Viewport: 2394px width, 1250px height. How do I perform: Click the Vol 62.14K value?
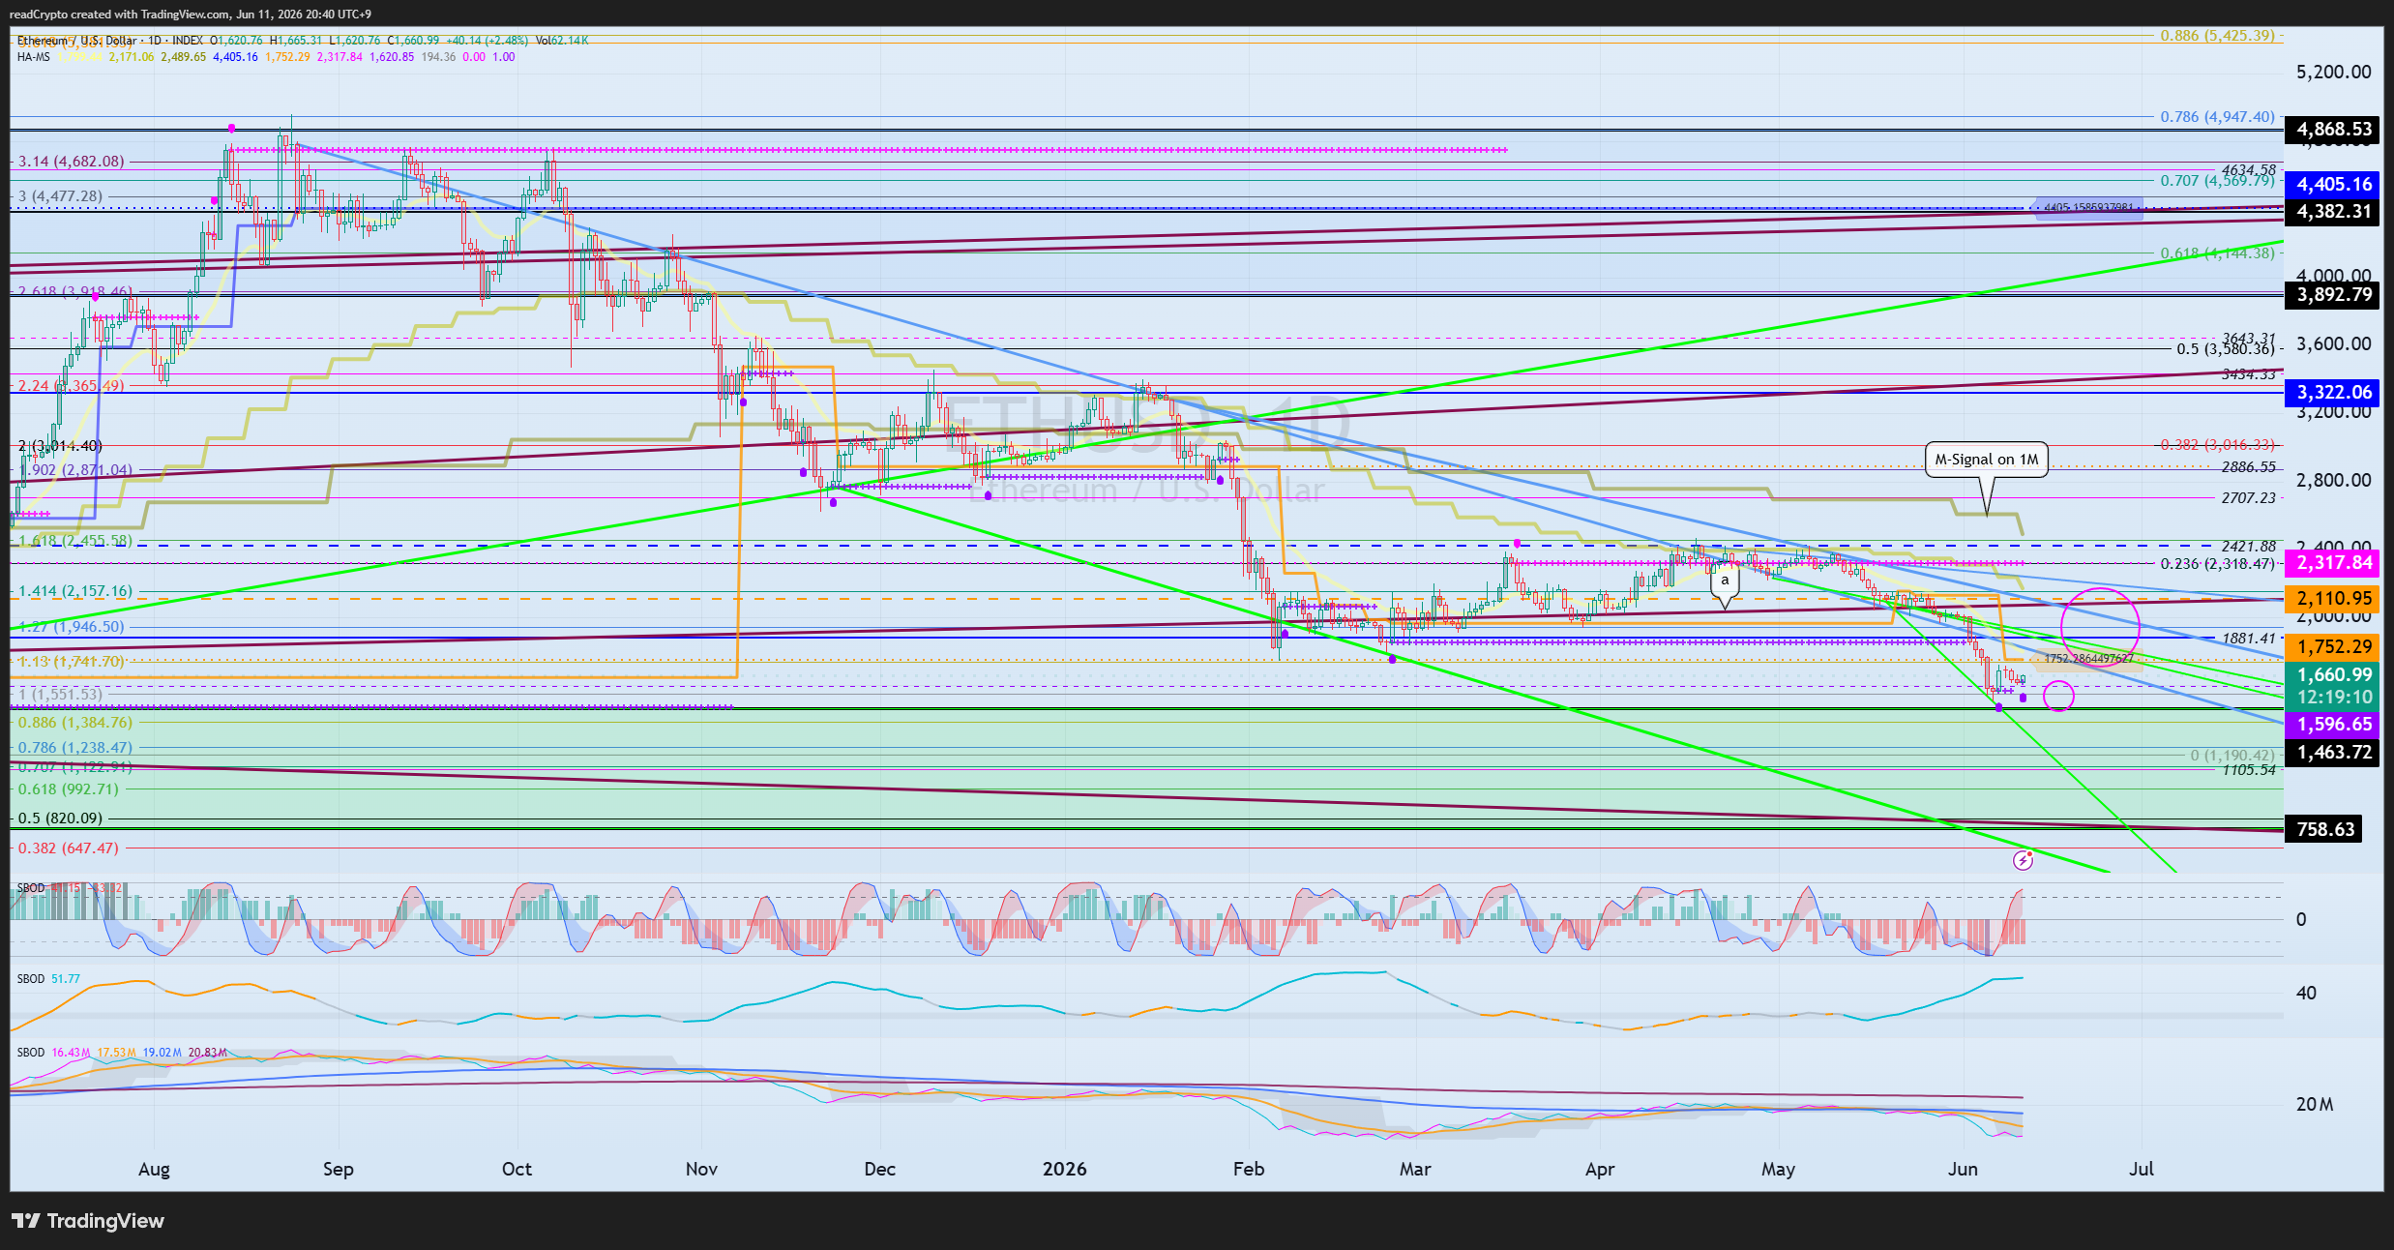tap(562, 41)
